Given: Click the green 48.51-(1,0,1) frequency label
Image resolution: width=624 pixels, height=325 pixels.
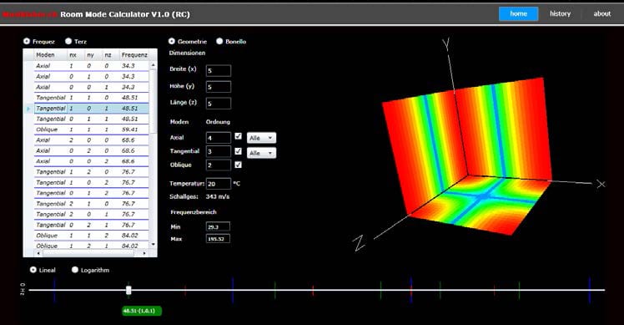Looking at the screenshot, I should pos(142,311).
